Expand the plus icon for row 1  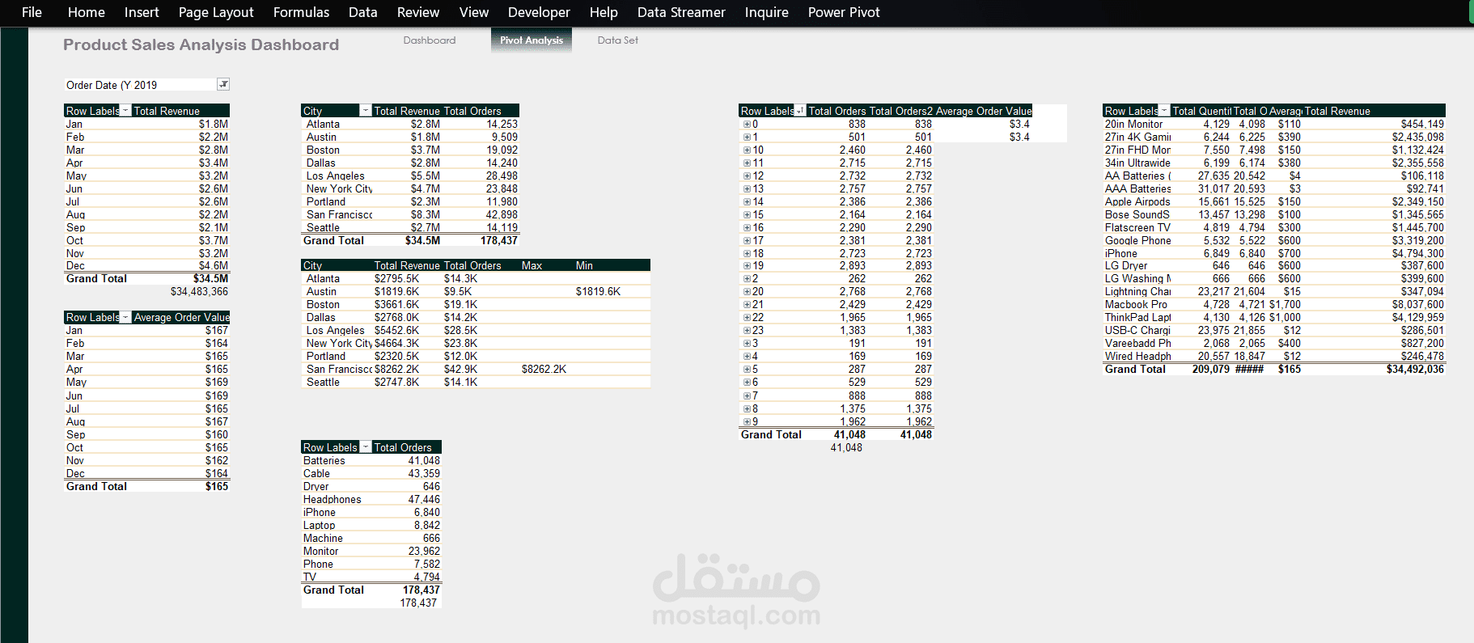[747, 137]
